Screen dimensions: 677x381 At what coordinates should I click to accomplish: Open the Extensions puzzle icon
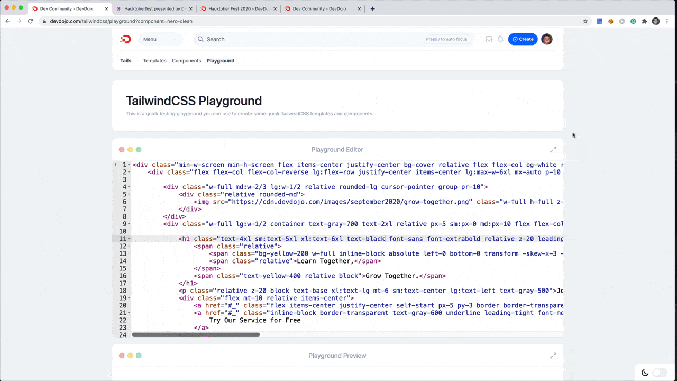tap(644, 21)
